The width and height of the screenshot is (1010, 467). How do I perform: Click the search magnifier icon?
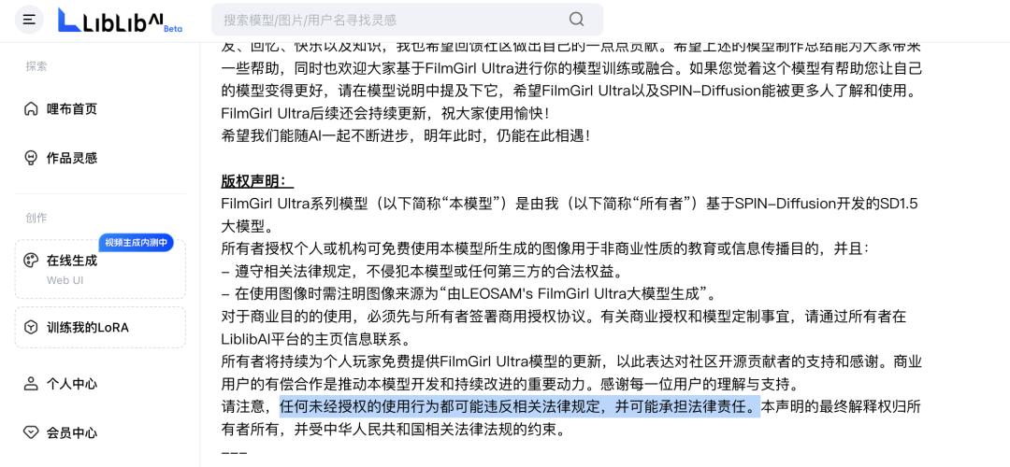576,20
